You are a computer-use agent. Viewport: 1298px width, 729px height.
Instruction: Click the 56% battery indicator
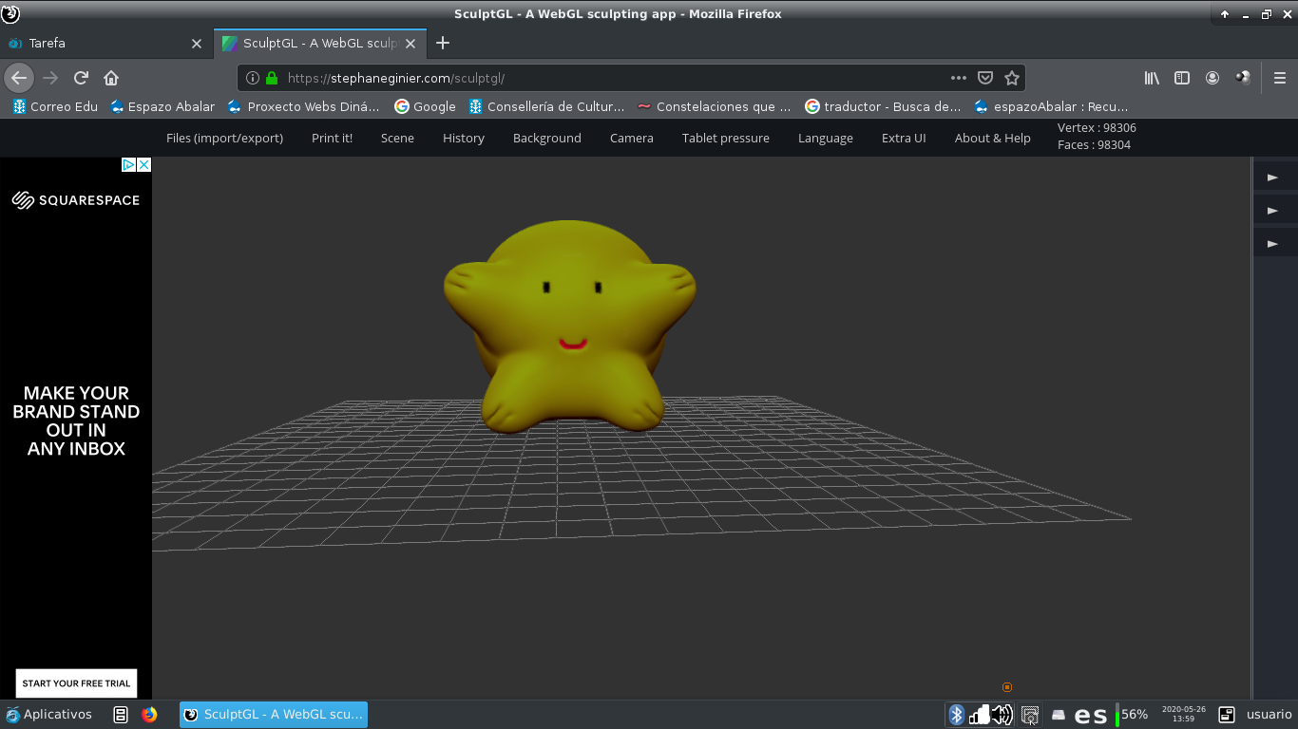[x=1132, y=715]
